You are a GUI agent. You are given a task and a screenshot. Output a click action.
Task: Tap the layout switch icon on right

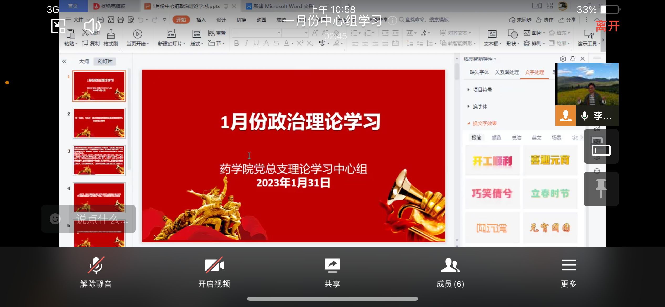(x=601, y=150)
